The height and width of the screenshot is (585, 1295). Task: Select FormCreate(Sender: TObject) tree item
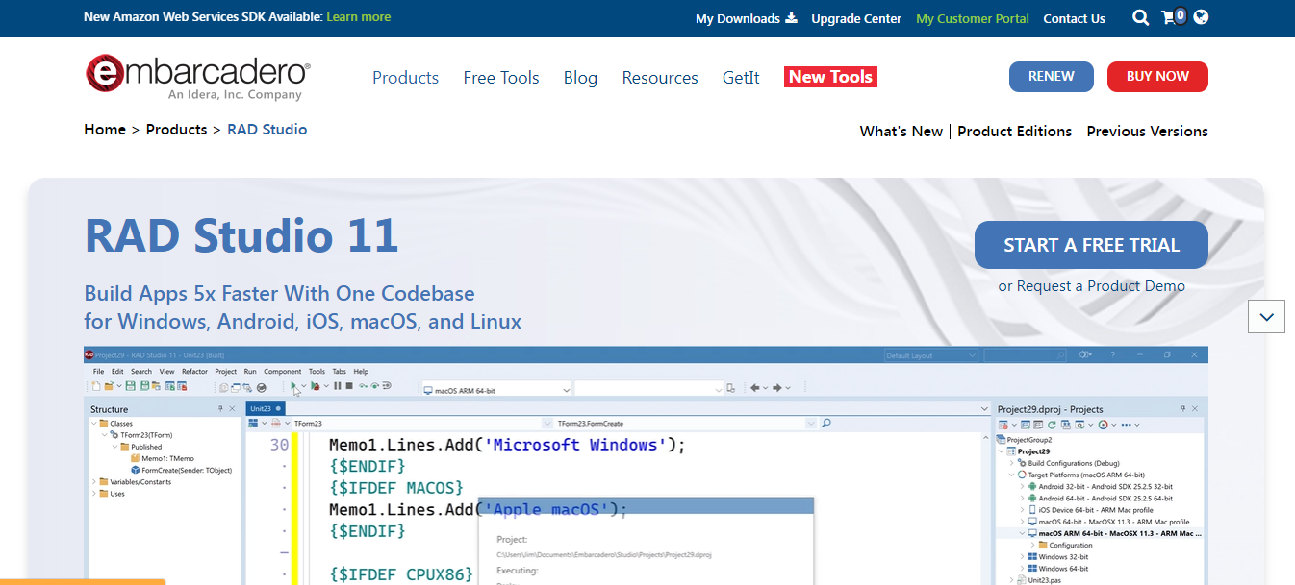pos(181,470)
